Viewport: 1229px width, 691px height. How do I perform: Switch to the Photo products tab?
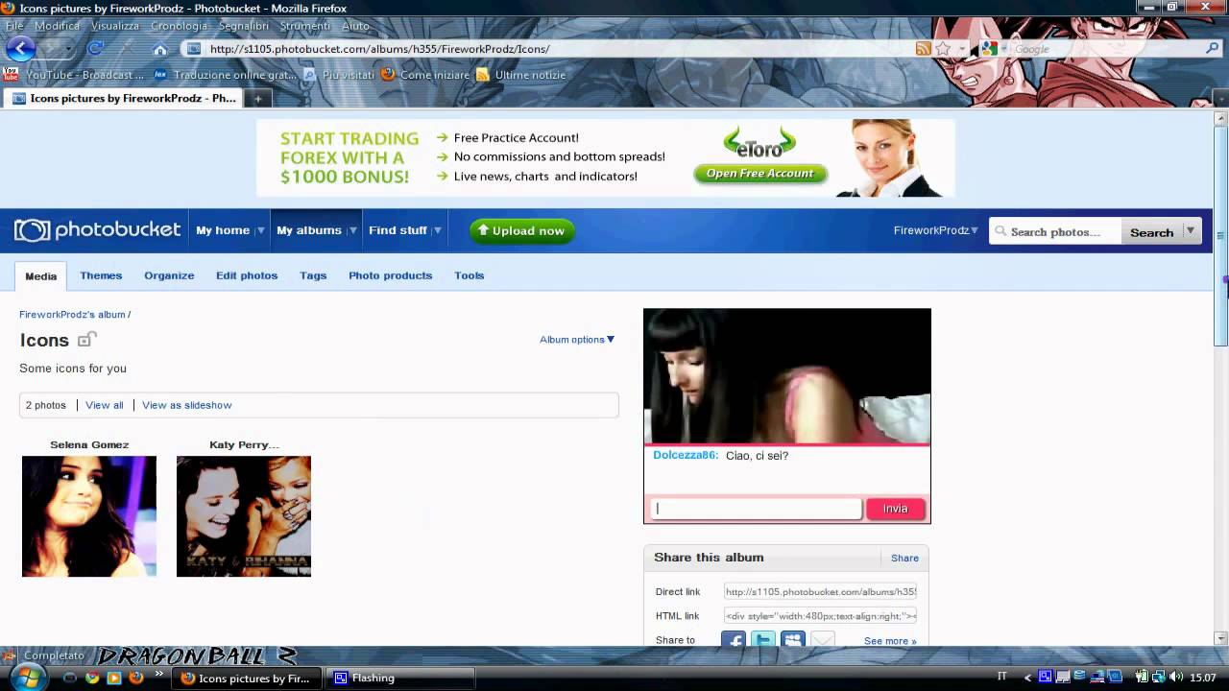390,275
